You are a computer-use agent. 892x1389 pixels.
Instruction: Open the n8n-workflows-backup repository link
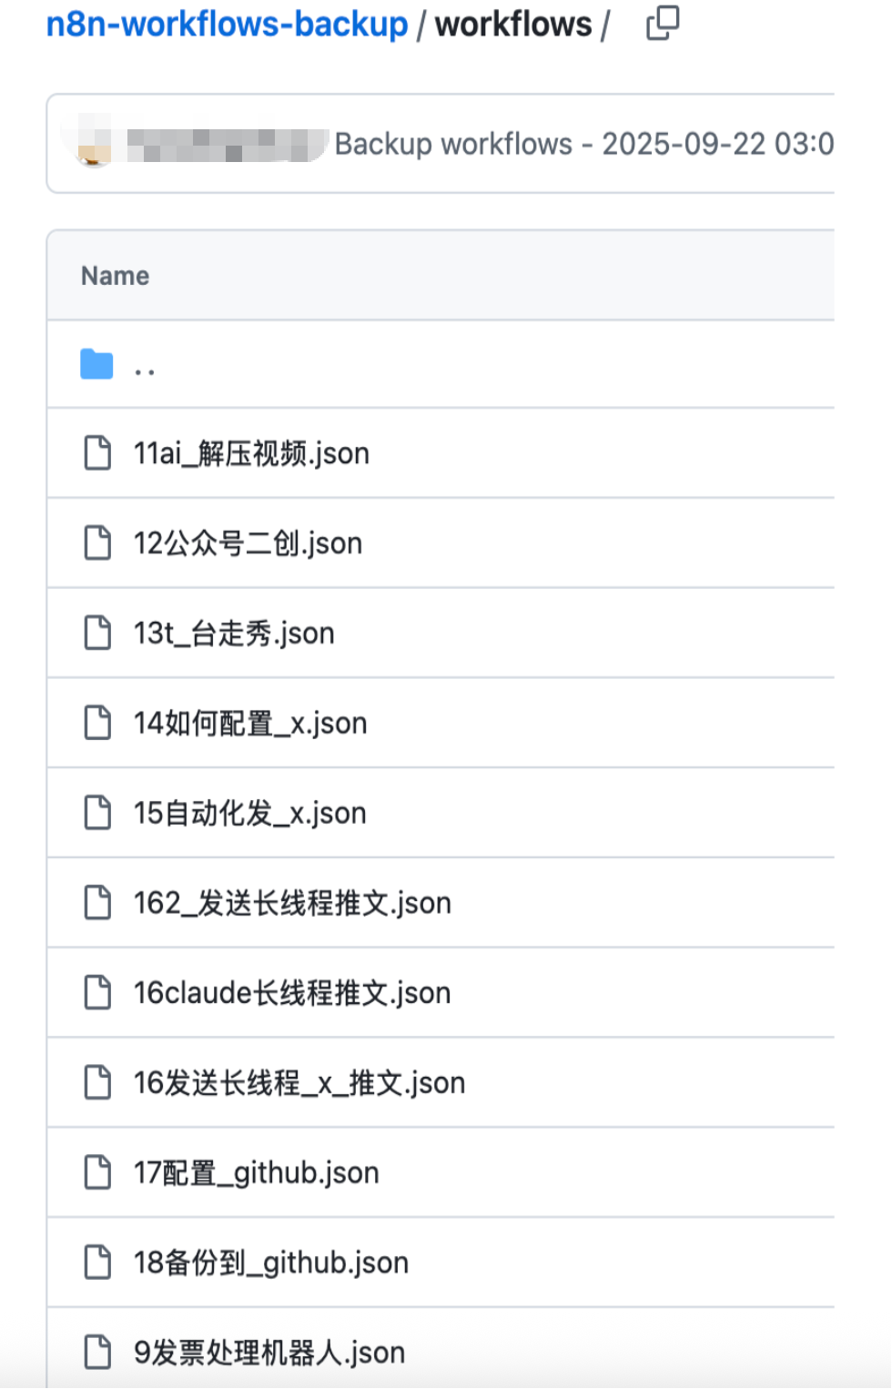click(228, 25)
